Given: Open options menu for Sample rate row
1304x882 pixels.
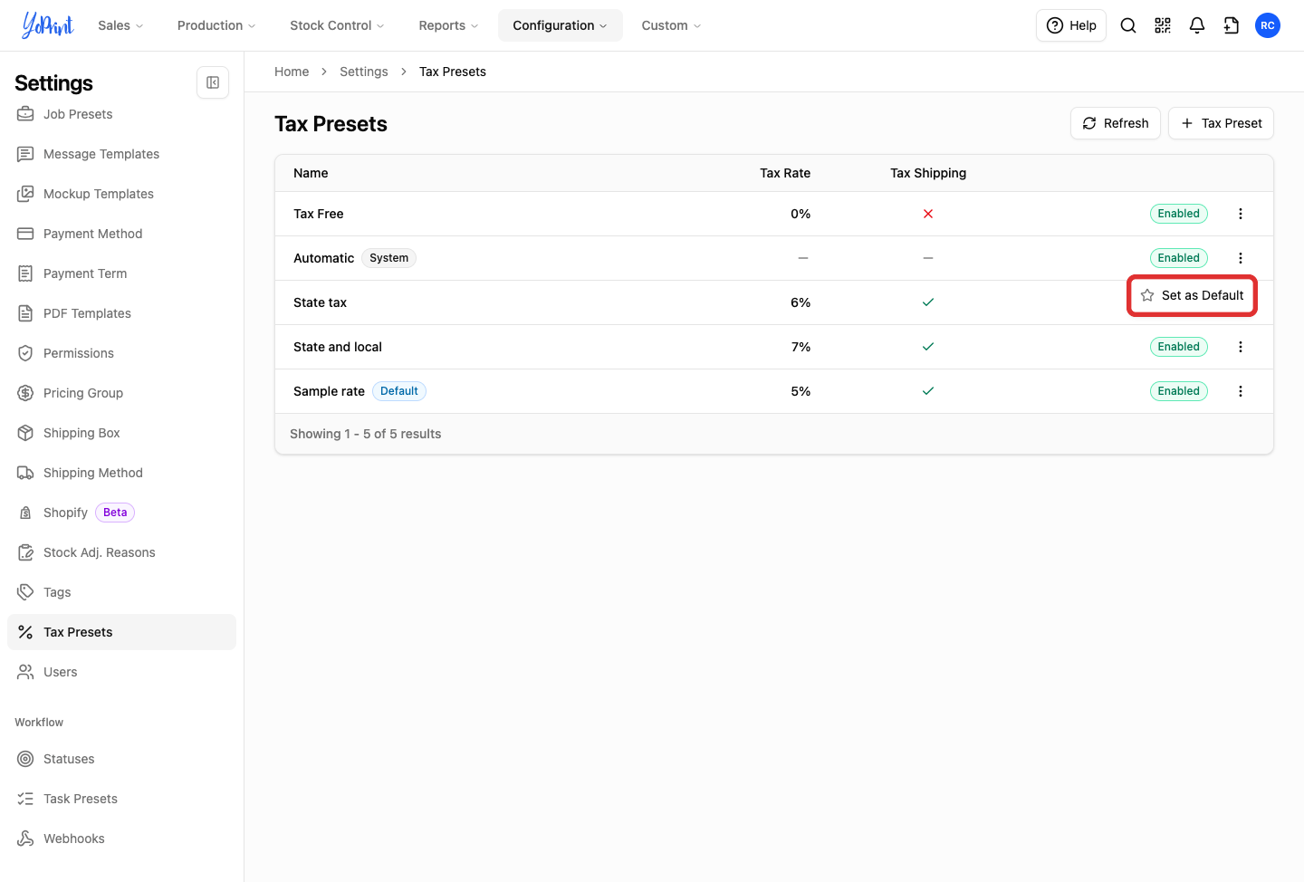Looking at the screenshot, I should pyautogui.click(x=1241, y=391).
